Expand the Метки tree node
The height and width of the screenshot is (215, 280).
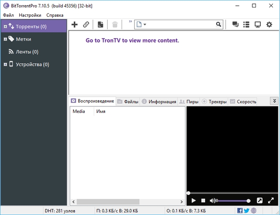(x=5, y=39)
